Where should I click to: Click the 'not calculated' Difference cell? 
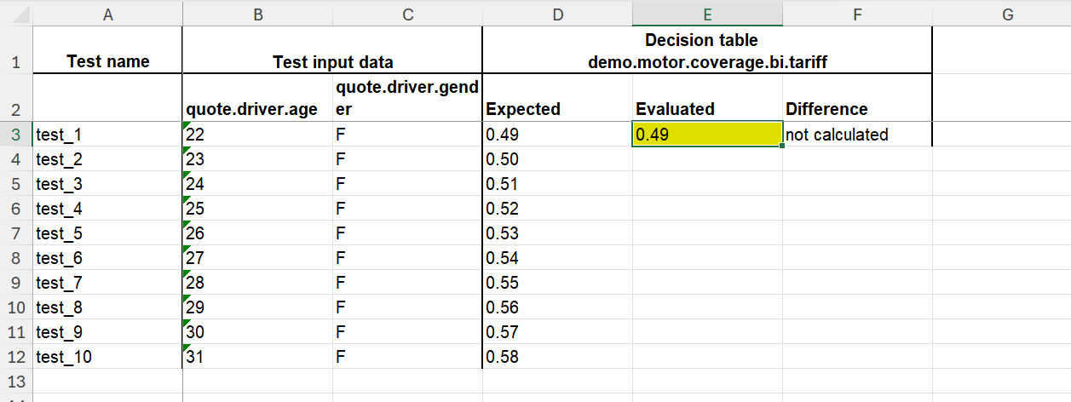857,135
